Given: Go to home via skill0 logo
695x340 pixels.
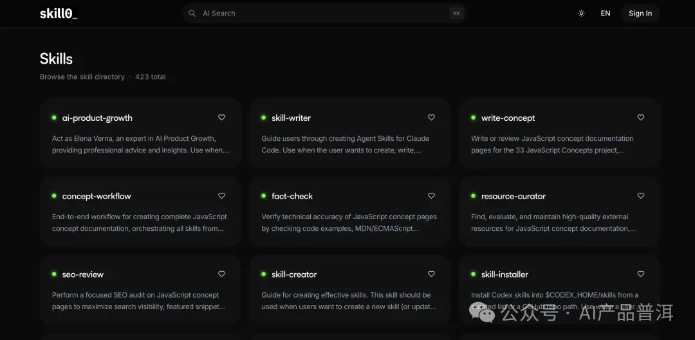Looking at the screenshot, I should tap(59, 13).
